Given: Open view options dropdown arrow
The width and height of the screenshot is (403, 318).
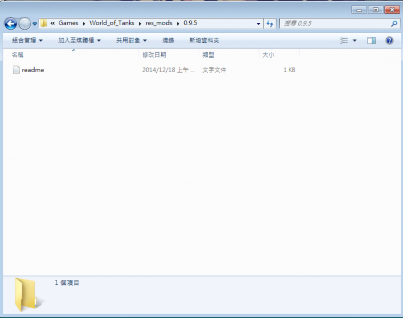Looking at the screenshot, I should [355, 40].
